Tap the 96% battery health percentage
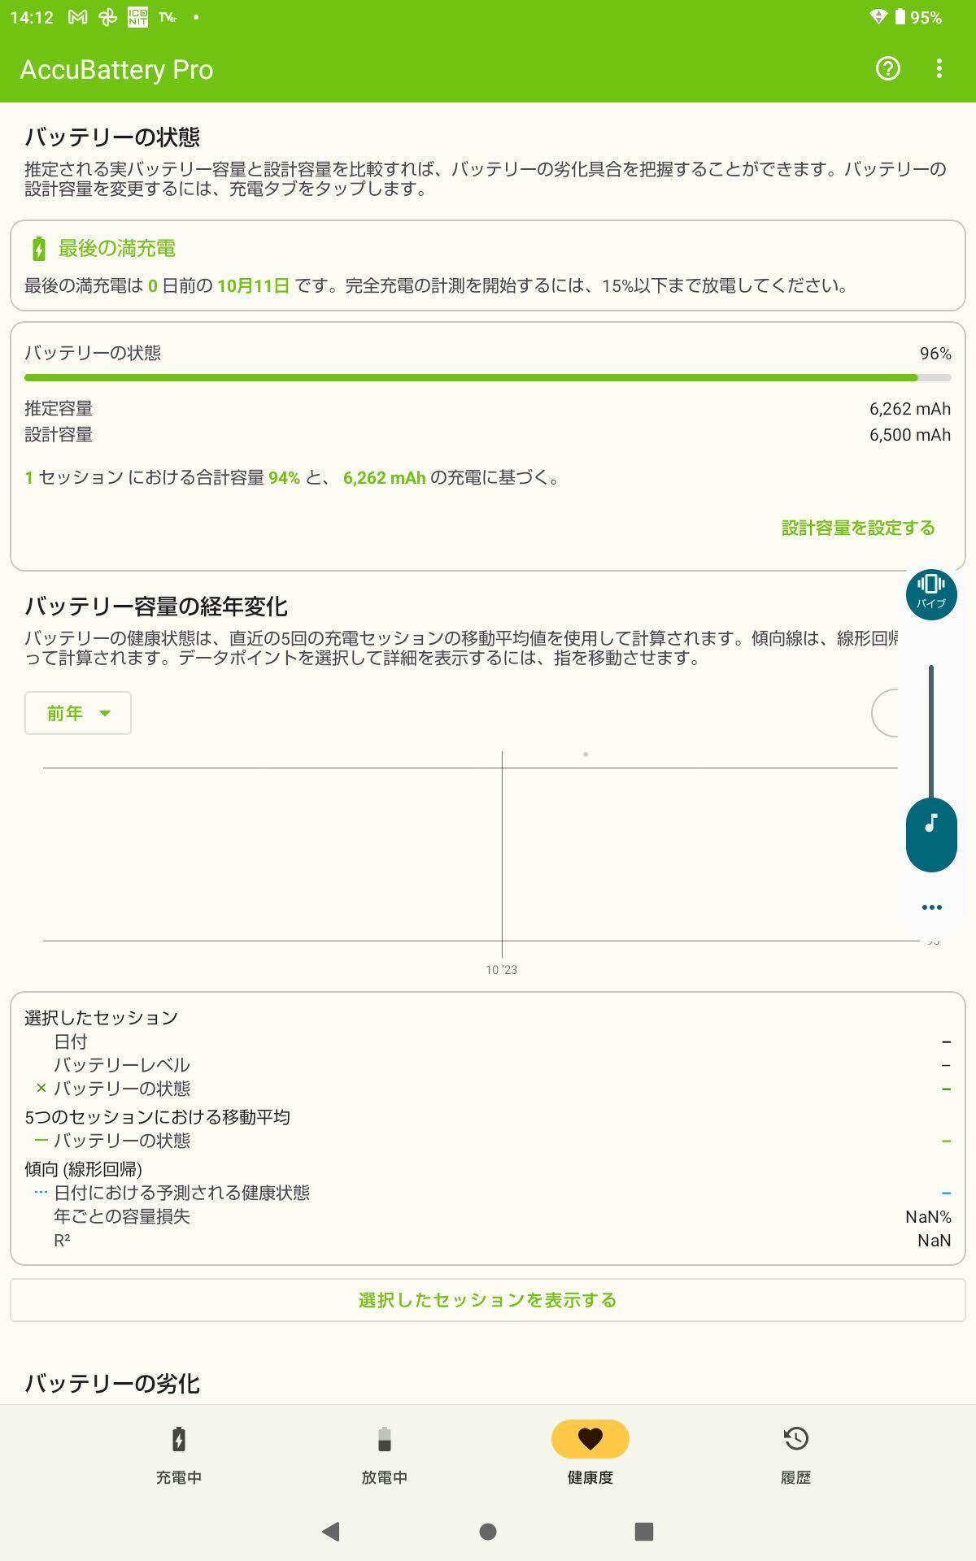 [935, 354]
